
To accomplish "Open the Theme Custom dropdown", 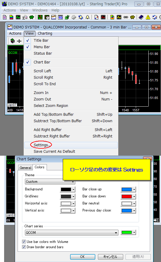I will click(50, 182).
